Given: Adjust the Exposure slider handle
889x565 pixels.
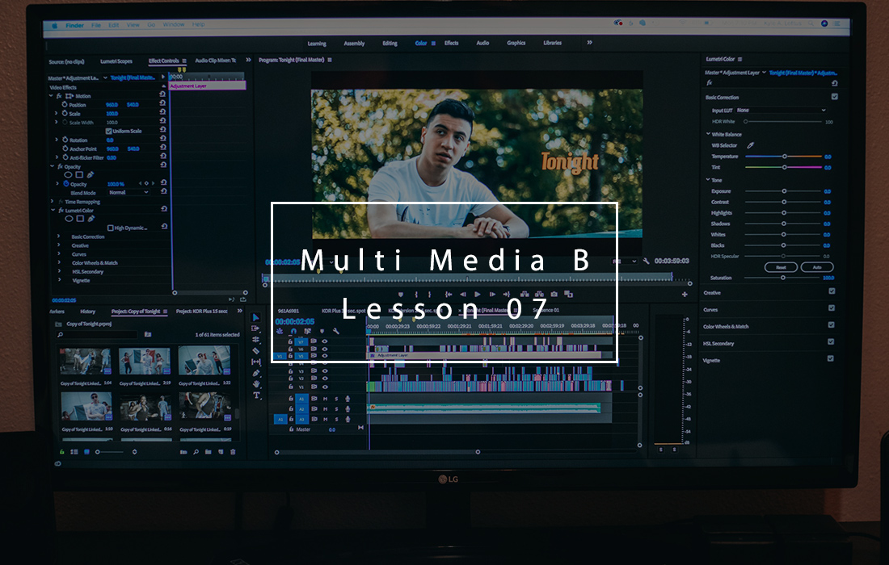Looking at the screenshot, I should (784, 191).
